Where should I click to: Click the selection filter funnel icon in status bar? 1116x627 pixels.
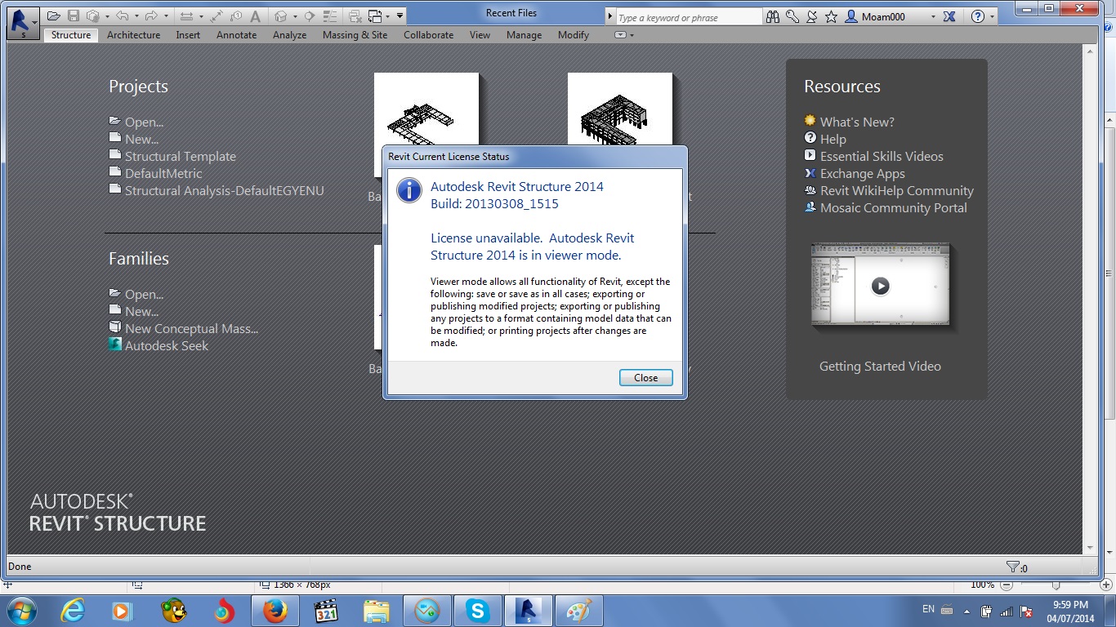1013,567
